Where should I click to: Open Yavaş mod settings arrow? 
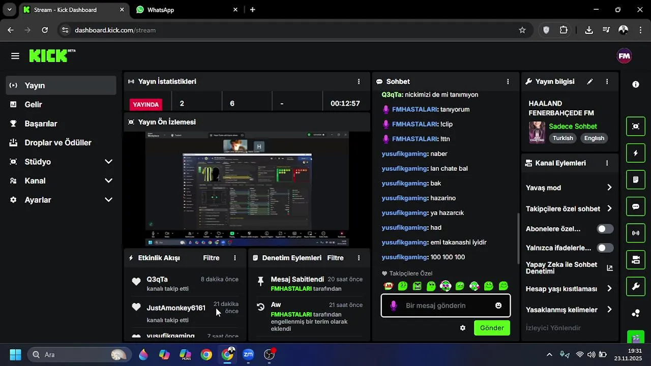tap(609, 188)
